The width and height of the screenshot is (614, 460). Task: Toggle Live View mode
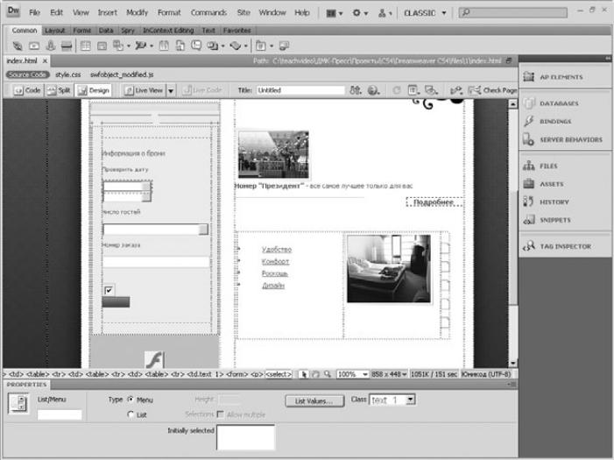[144, 90]
